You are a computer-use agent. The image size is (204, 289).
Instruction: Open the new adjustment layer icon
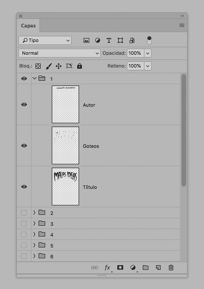[x=133, y=267]
